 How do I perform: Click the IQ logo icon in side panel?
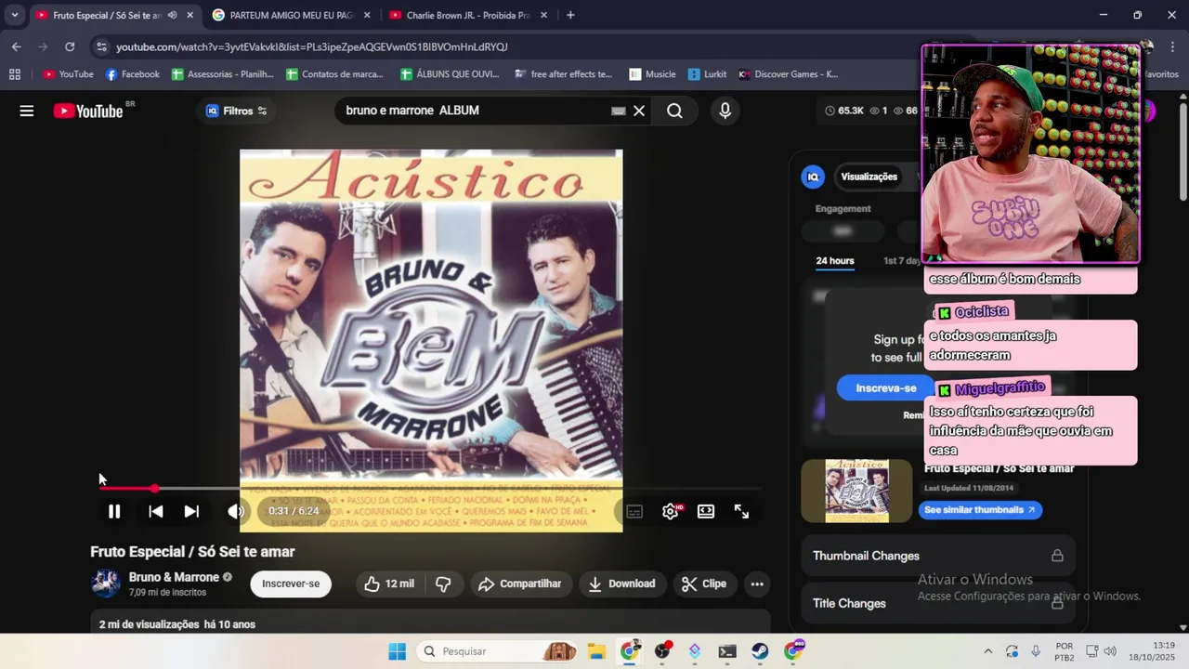(x=813, y=177)
